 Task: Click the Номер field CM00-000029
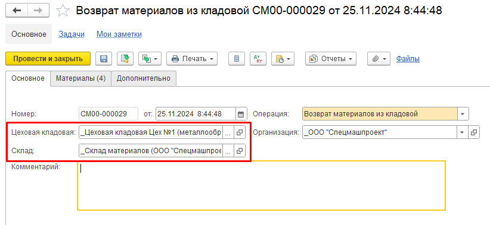(x=108, y=114)
